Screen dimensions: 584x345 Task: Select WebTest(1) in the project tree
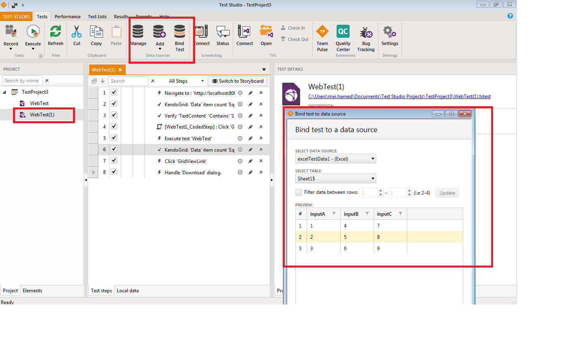(x=42, y=115)
